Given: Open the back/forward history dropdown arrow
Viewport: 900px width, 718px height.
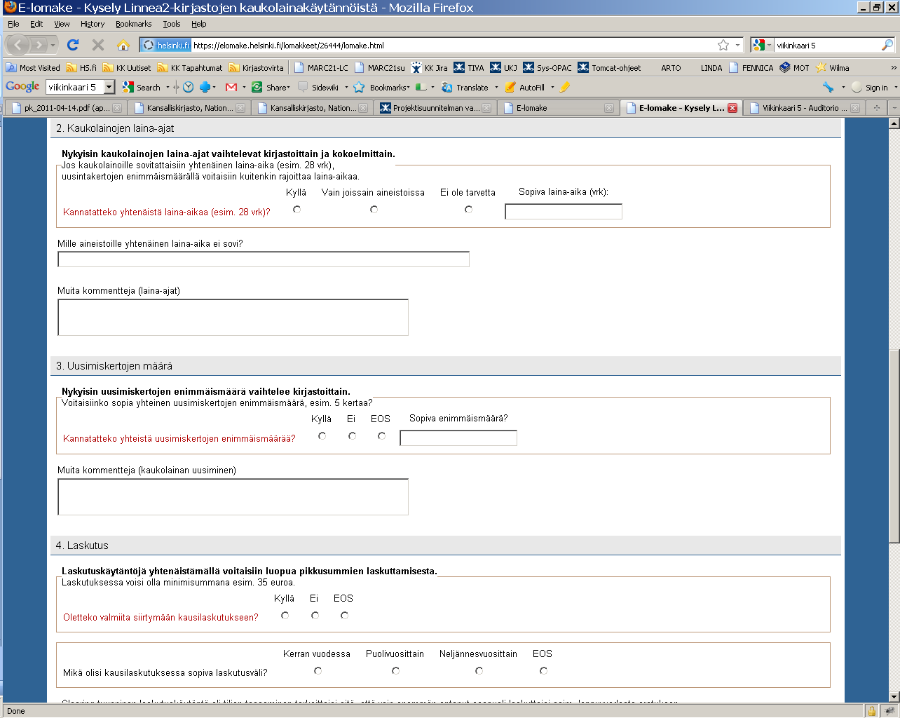Looking at the screenshot, I should (x=53, y=45).
